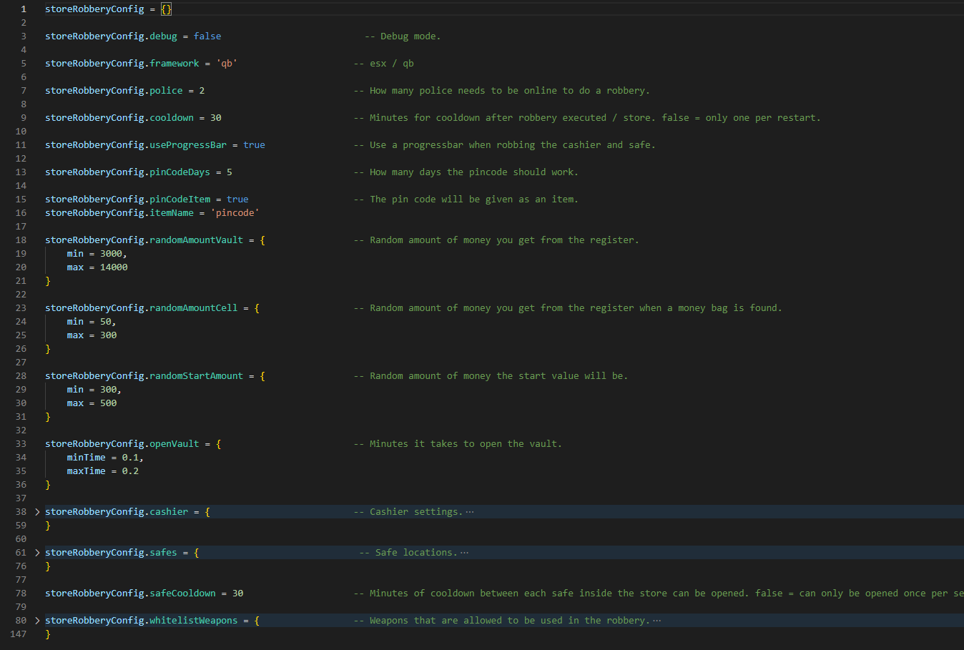Screen dimensions: 964x650
Task: Click the 'qb' framework string
Action: tap(227, 64)
